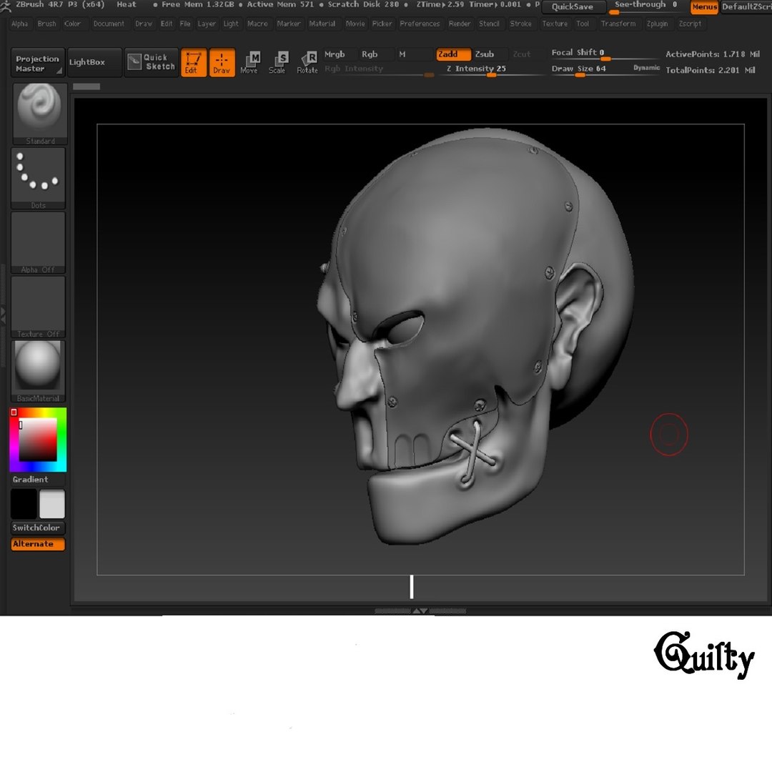This screenshot has width=772, height=772.
Task: Toggle the Menus button
Action: (x=705, y=7)
